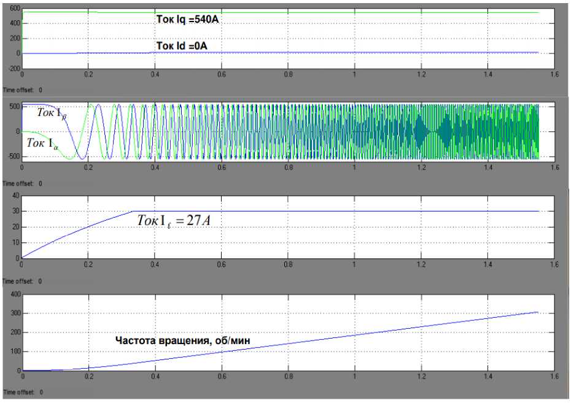Click the "Ток If = 27A" annotation
The image size is (574, 403).
176,221
